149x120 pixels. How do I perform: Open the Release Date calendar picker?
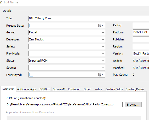click(101, 25)
